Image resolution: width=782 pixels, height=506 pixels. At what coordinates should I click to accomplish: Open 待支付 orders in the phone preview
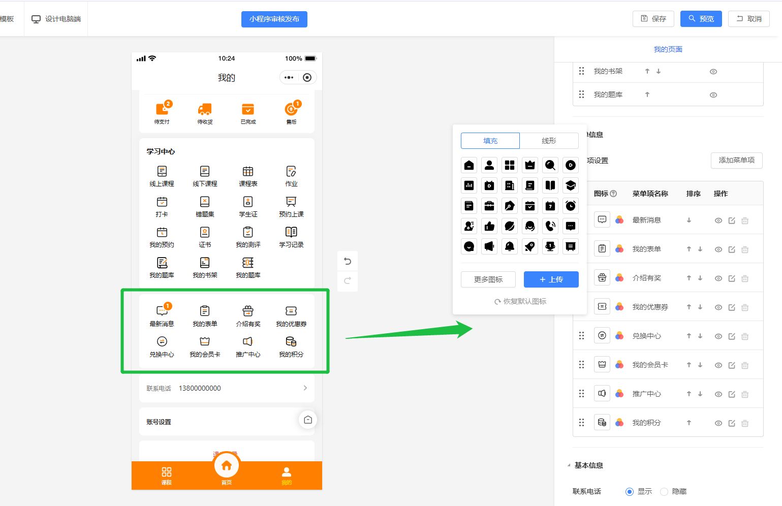[162, 112]
